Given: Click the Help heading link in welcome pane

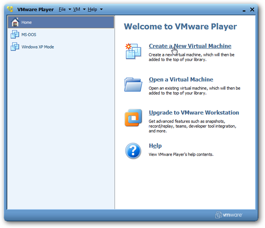Looking at the screenshot, I should tap(155, 146).
